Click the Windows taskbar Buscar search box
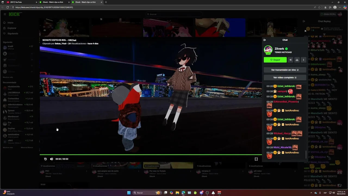This screenshot has width=348, height=196. 147,193
